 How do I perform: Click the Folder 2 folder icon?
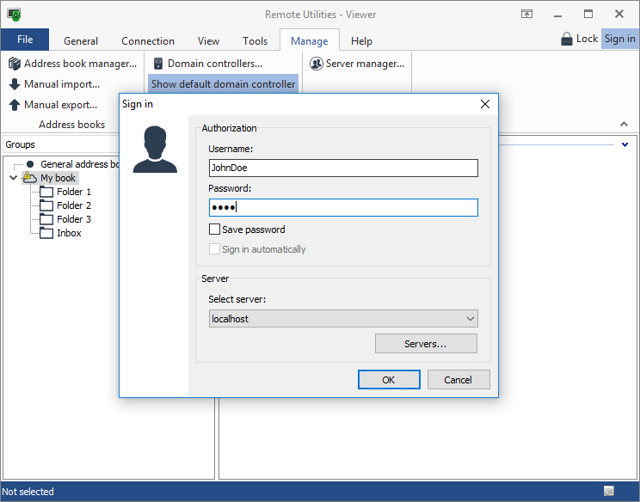point(46,205)
